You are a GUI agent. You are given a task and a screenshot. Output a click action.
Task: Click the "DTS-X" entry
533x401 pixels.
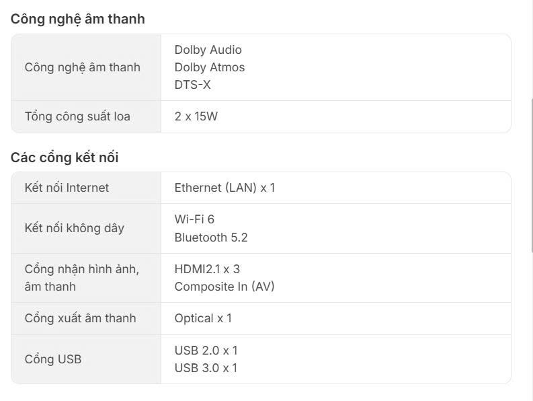point(193,85)
